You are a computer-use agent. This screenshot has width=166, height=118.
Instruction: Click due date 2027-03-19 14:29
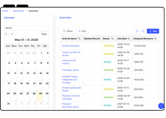tap(123, 105)
